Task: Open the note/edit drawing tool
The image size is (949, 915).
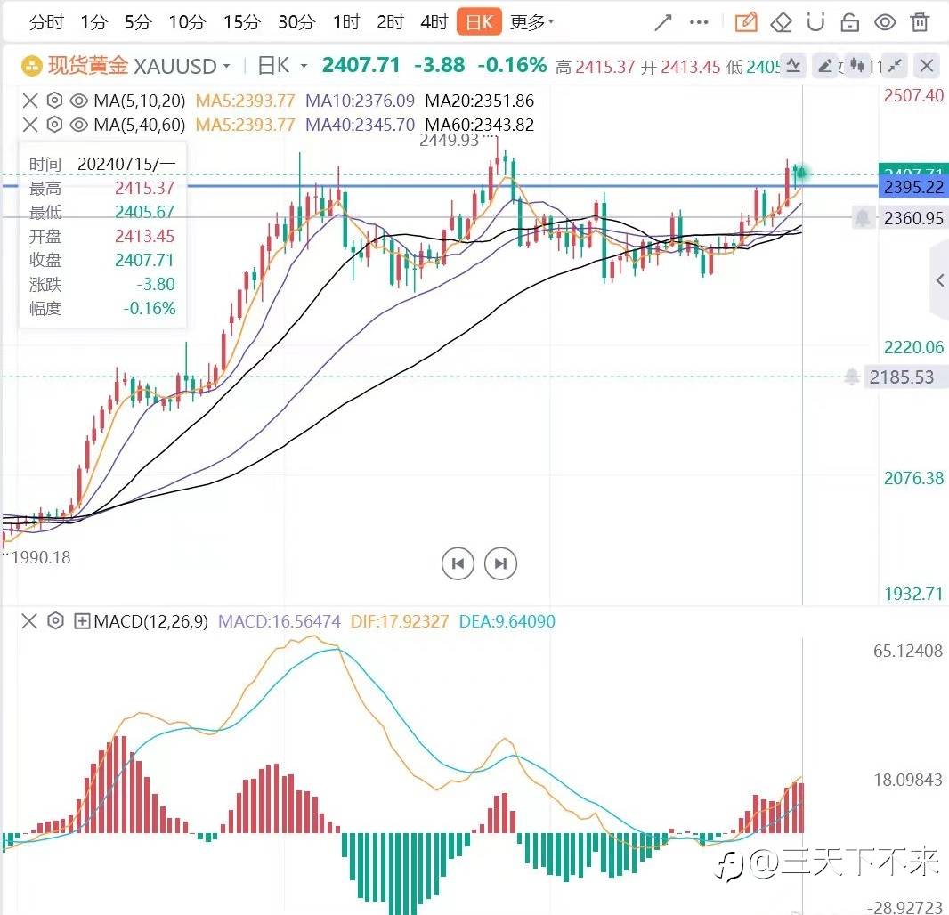Action: 746,22
